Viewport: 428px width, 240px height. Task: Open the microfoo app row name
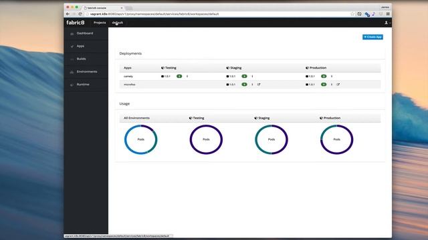(129, 85)
